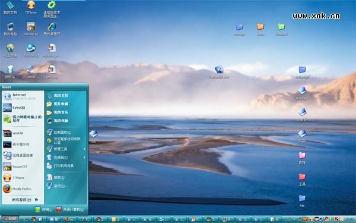
Task: Open 我的文档 in start menu right pane
Action: [x=66, y=96]
